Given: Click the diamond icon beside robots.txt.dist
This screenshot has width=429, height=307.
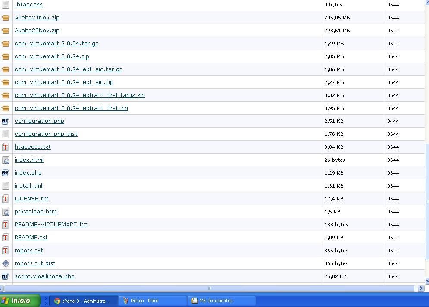Looking at the screenshot, I should tap(6, 263).
